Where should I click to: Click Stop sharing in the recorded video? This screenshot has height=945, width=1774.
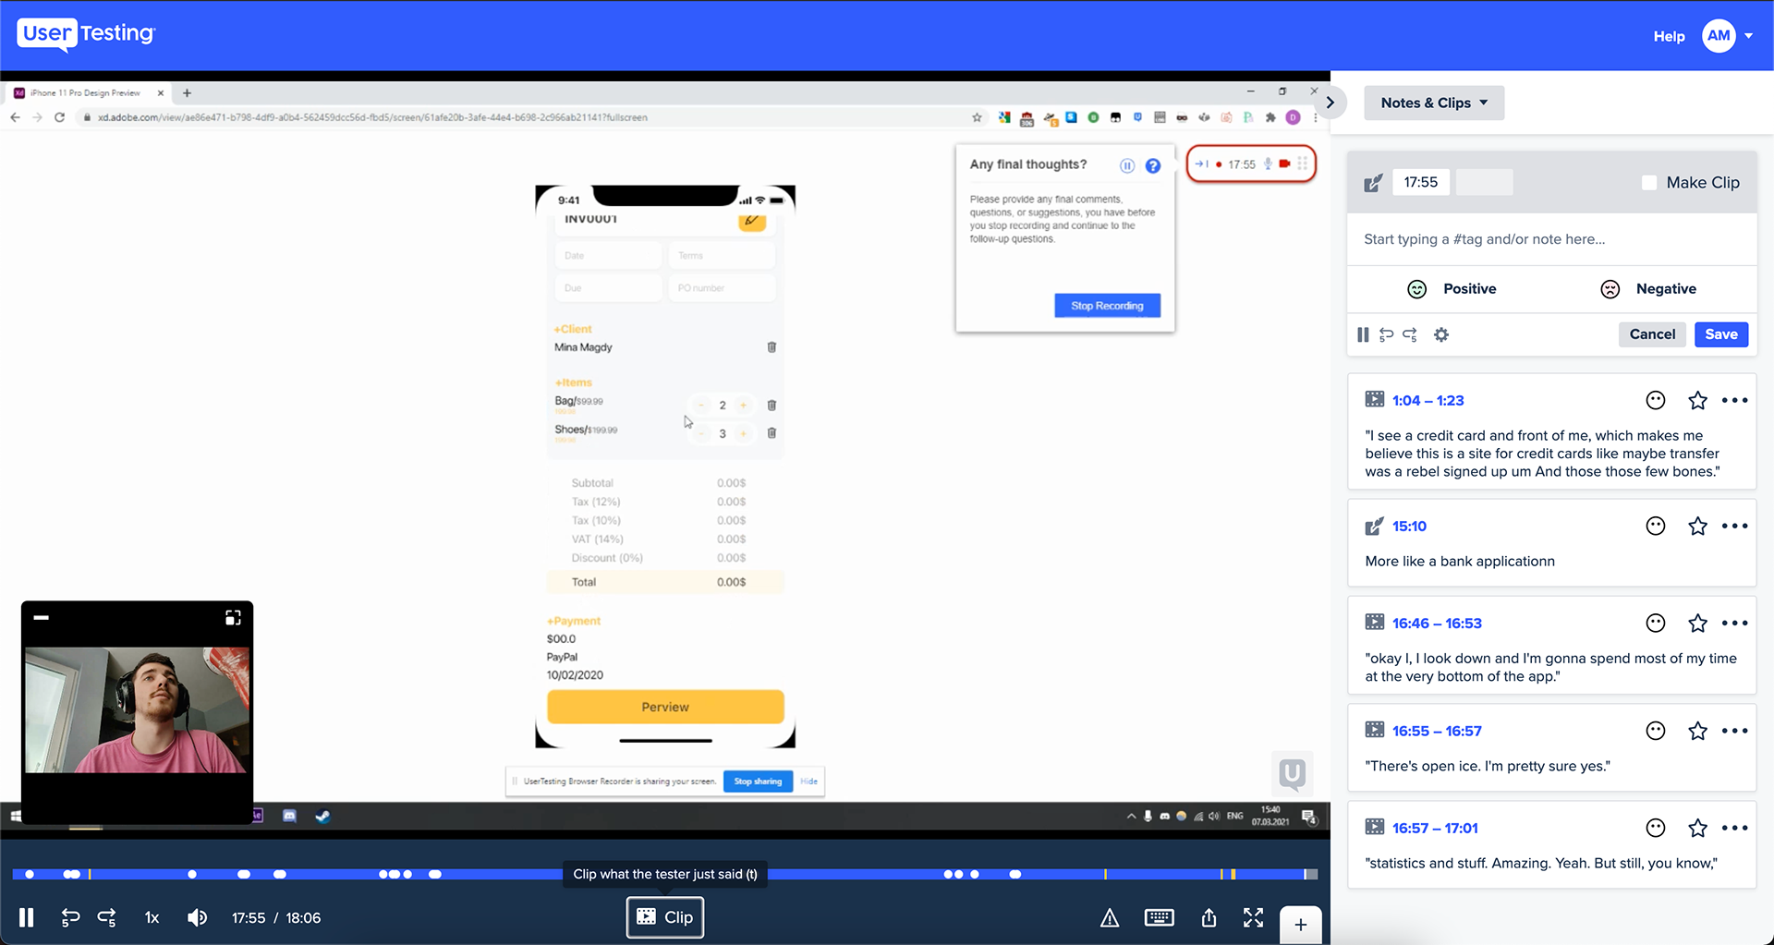click(758, 781)
